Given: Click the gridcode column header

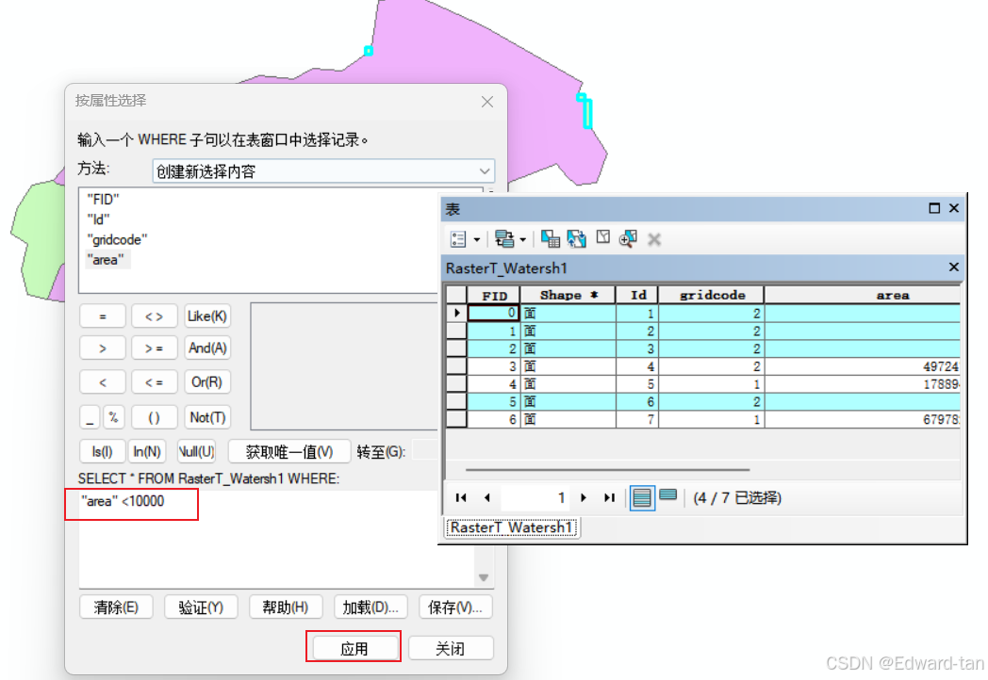Looking at the screenshot, I should 712,296.
